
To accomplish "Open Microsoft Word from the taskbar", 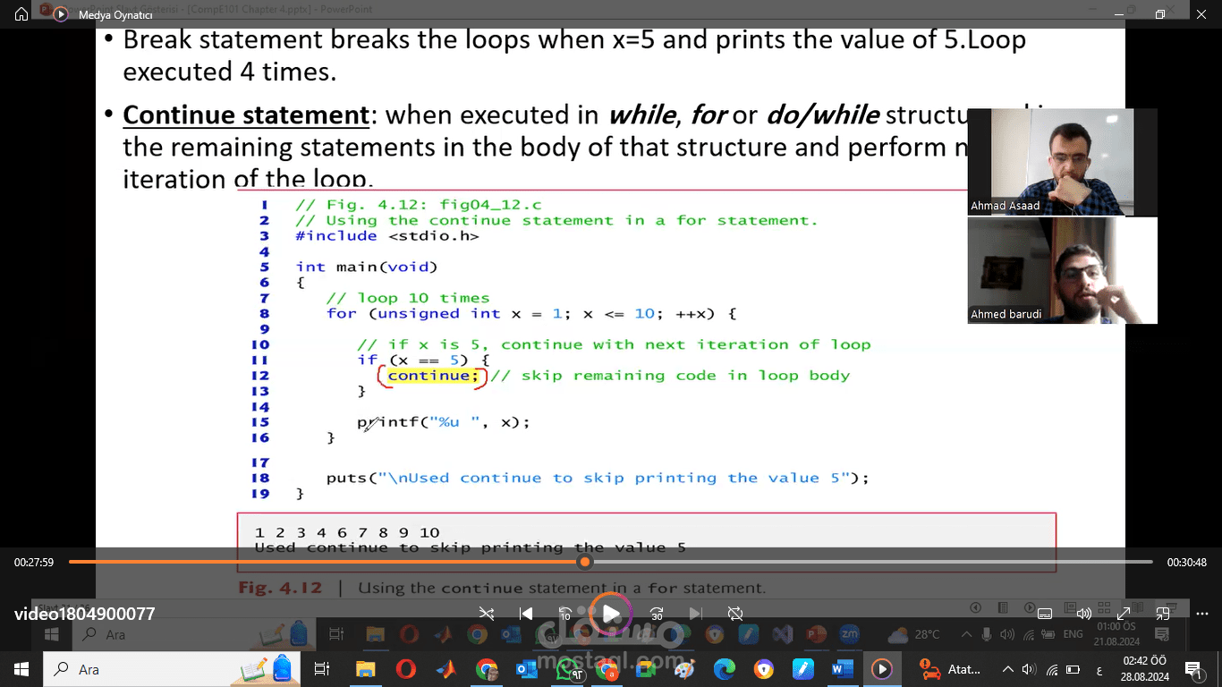I will [841, 669].
